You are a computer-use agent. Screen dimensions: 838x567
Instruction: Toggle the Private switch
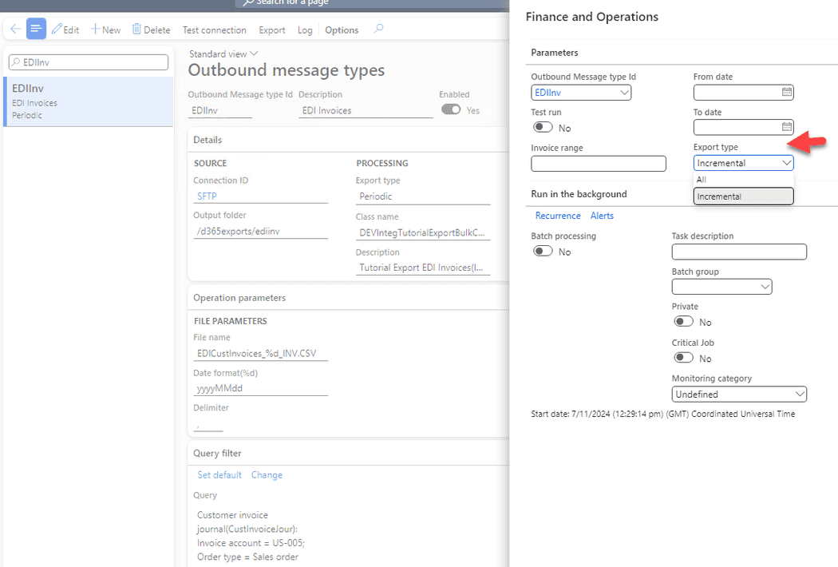684,322
